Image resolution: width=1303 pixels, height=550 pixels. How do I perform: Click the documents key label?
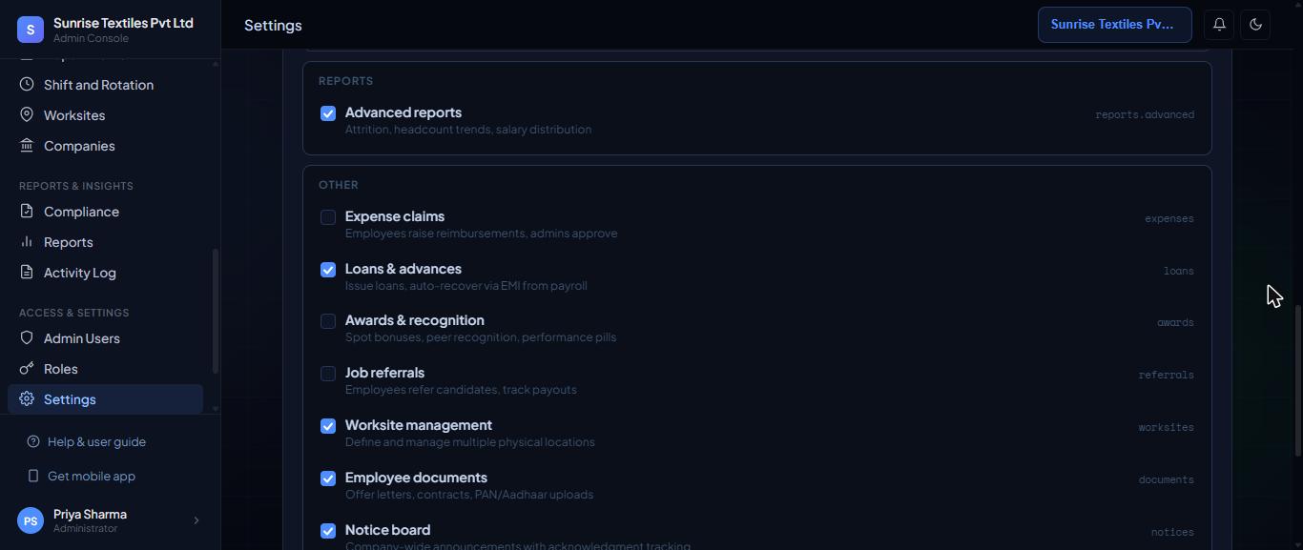1167,479
